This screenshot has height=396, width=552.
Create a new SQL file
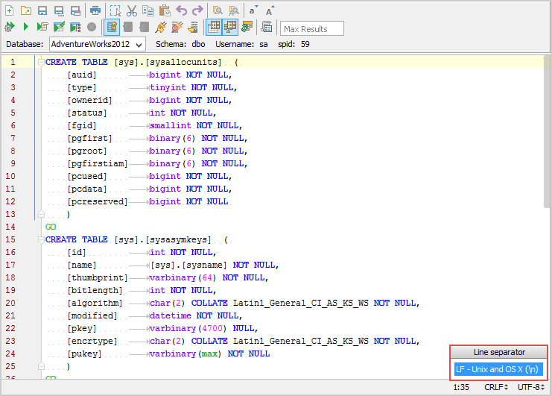click(x=10, y=11)
